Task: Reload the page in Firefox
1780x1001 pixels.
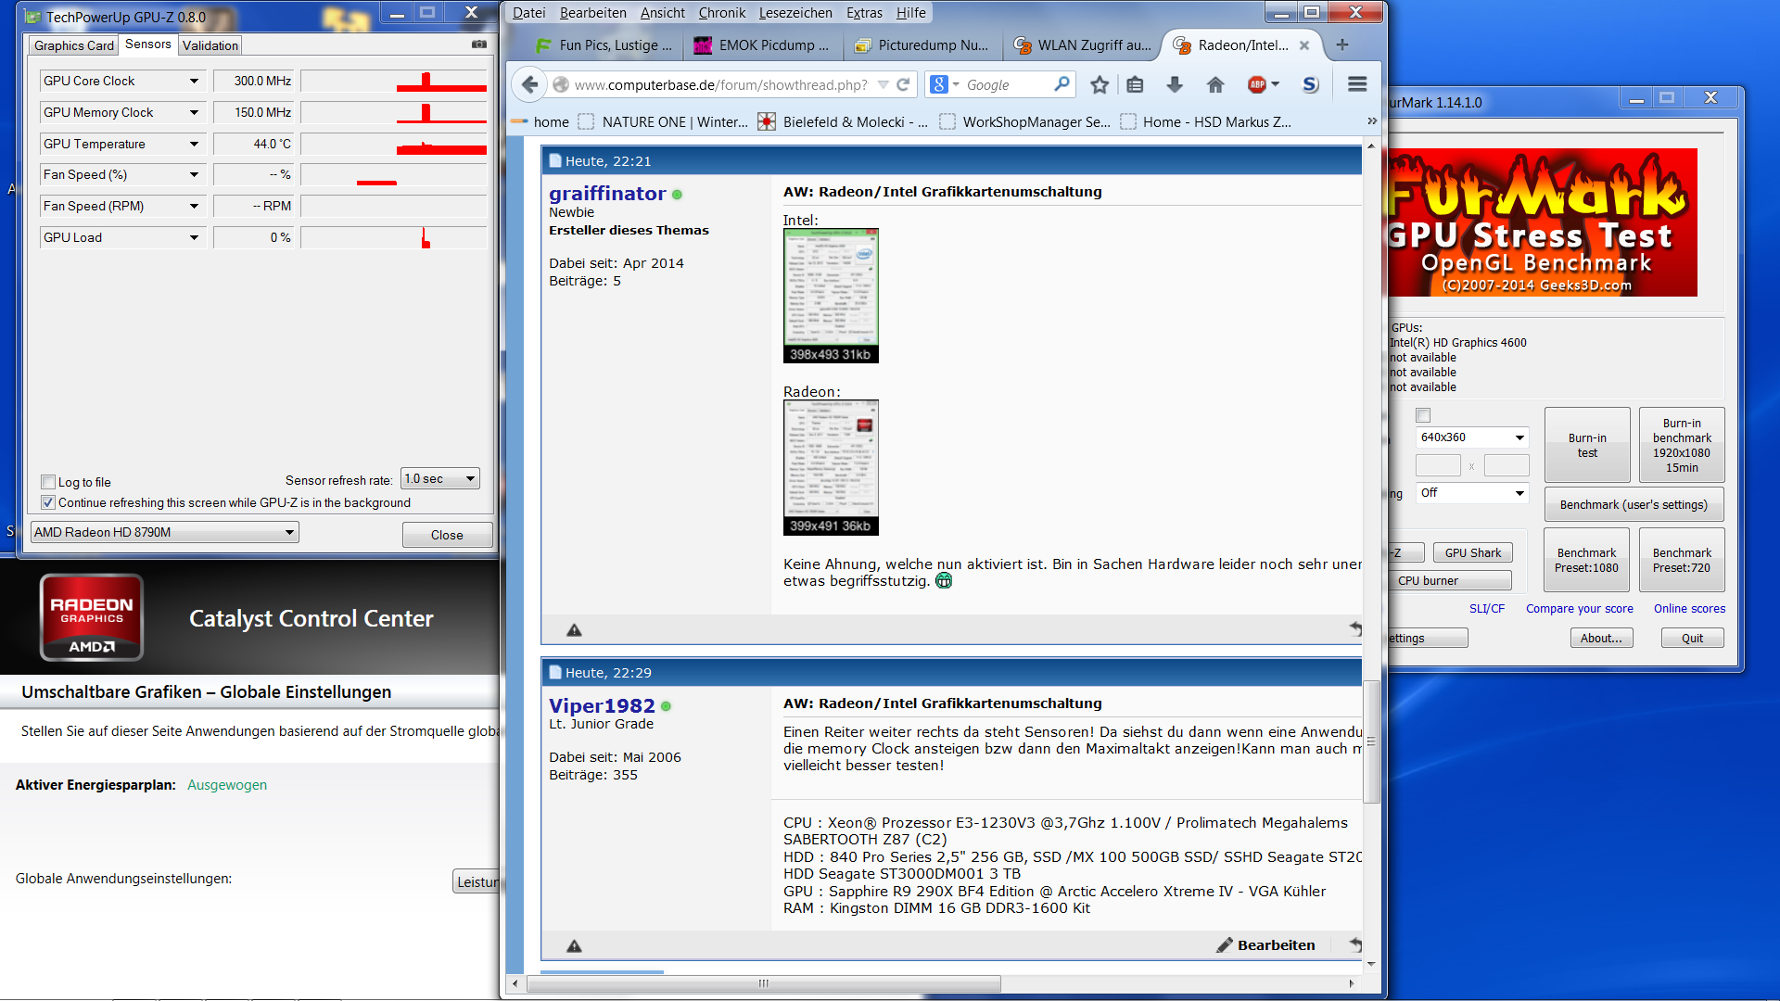Action: 903,84
